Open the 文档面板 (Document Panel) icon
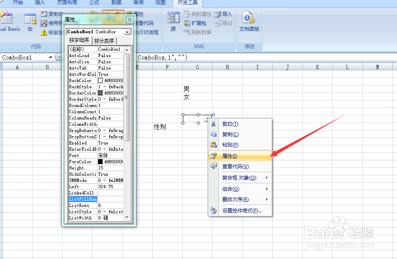 pos(249,17)
